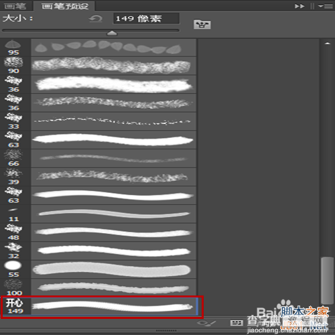Click the 149 像素 size input field
The height and width of the screenshot is (335, 335).
[x=146, y=18]
